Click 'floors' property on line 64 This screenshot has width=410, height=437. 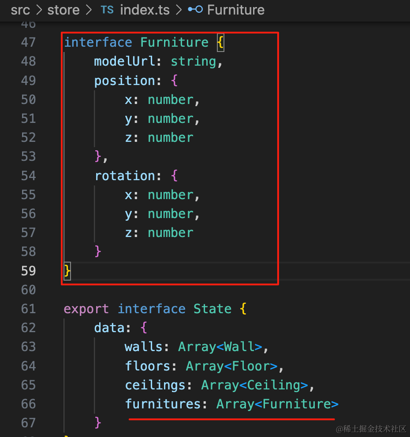(x=147, y=366)
